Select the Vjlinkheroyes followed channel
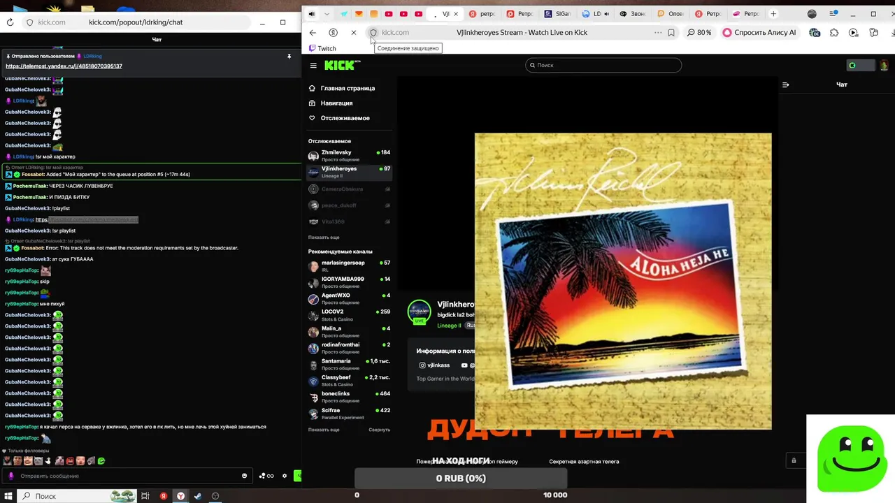This screenshot has width=895, height=503. pos(349,172)
